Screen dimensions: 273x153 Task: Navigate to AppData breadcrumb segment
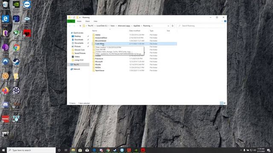coord(136,26)
